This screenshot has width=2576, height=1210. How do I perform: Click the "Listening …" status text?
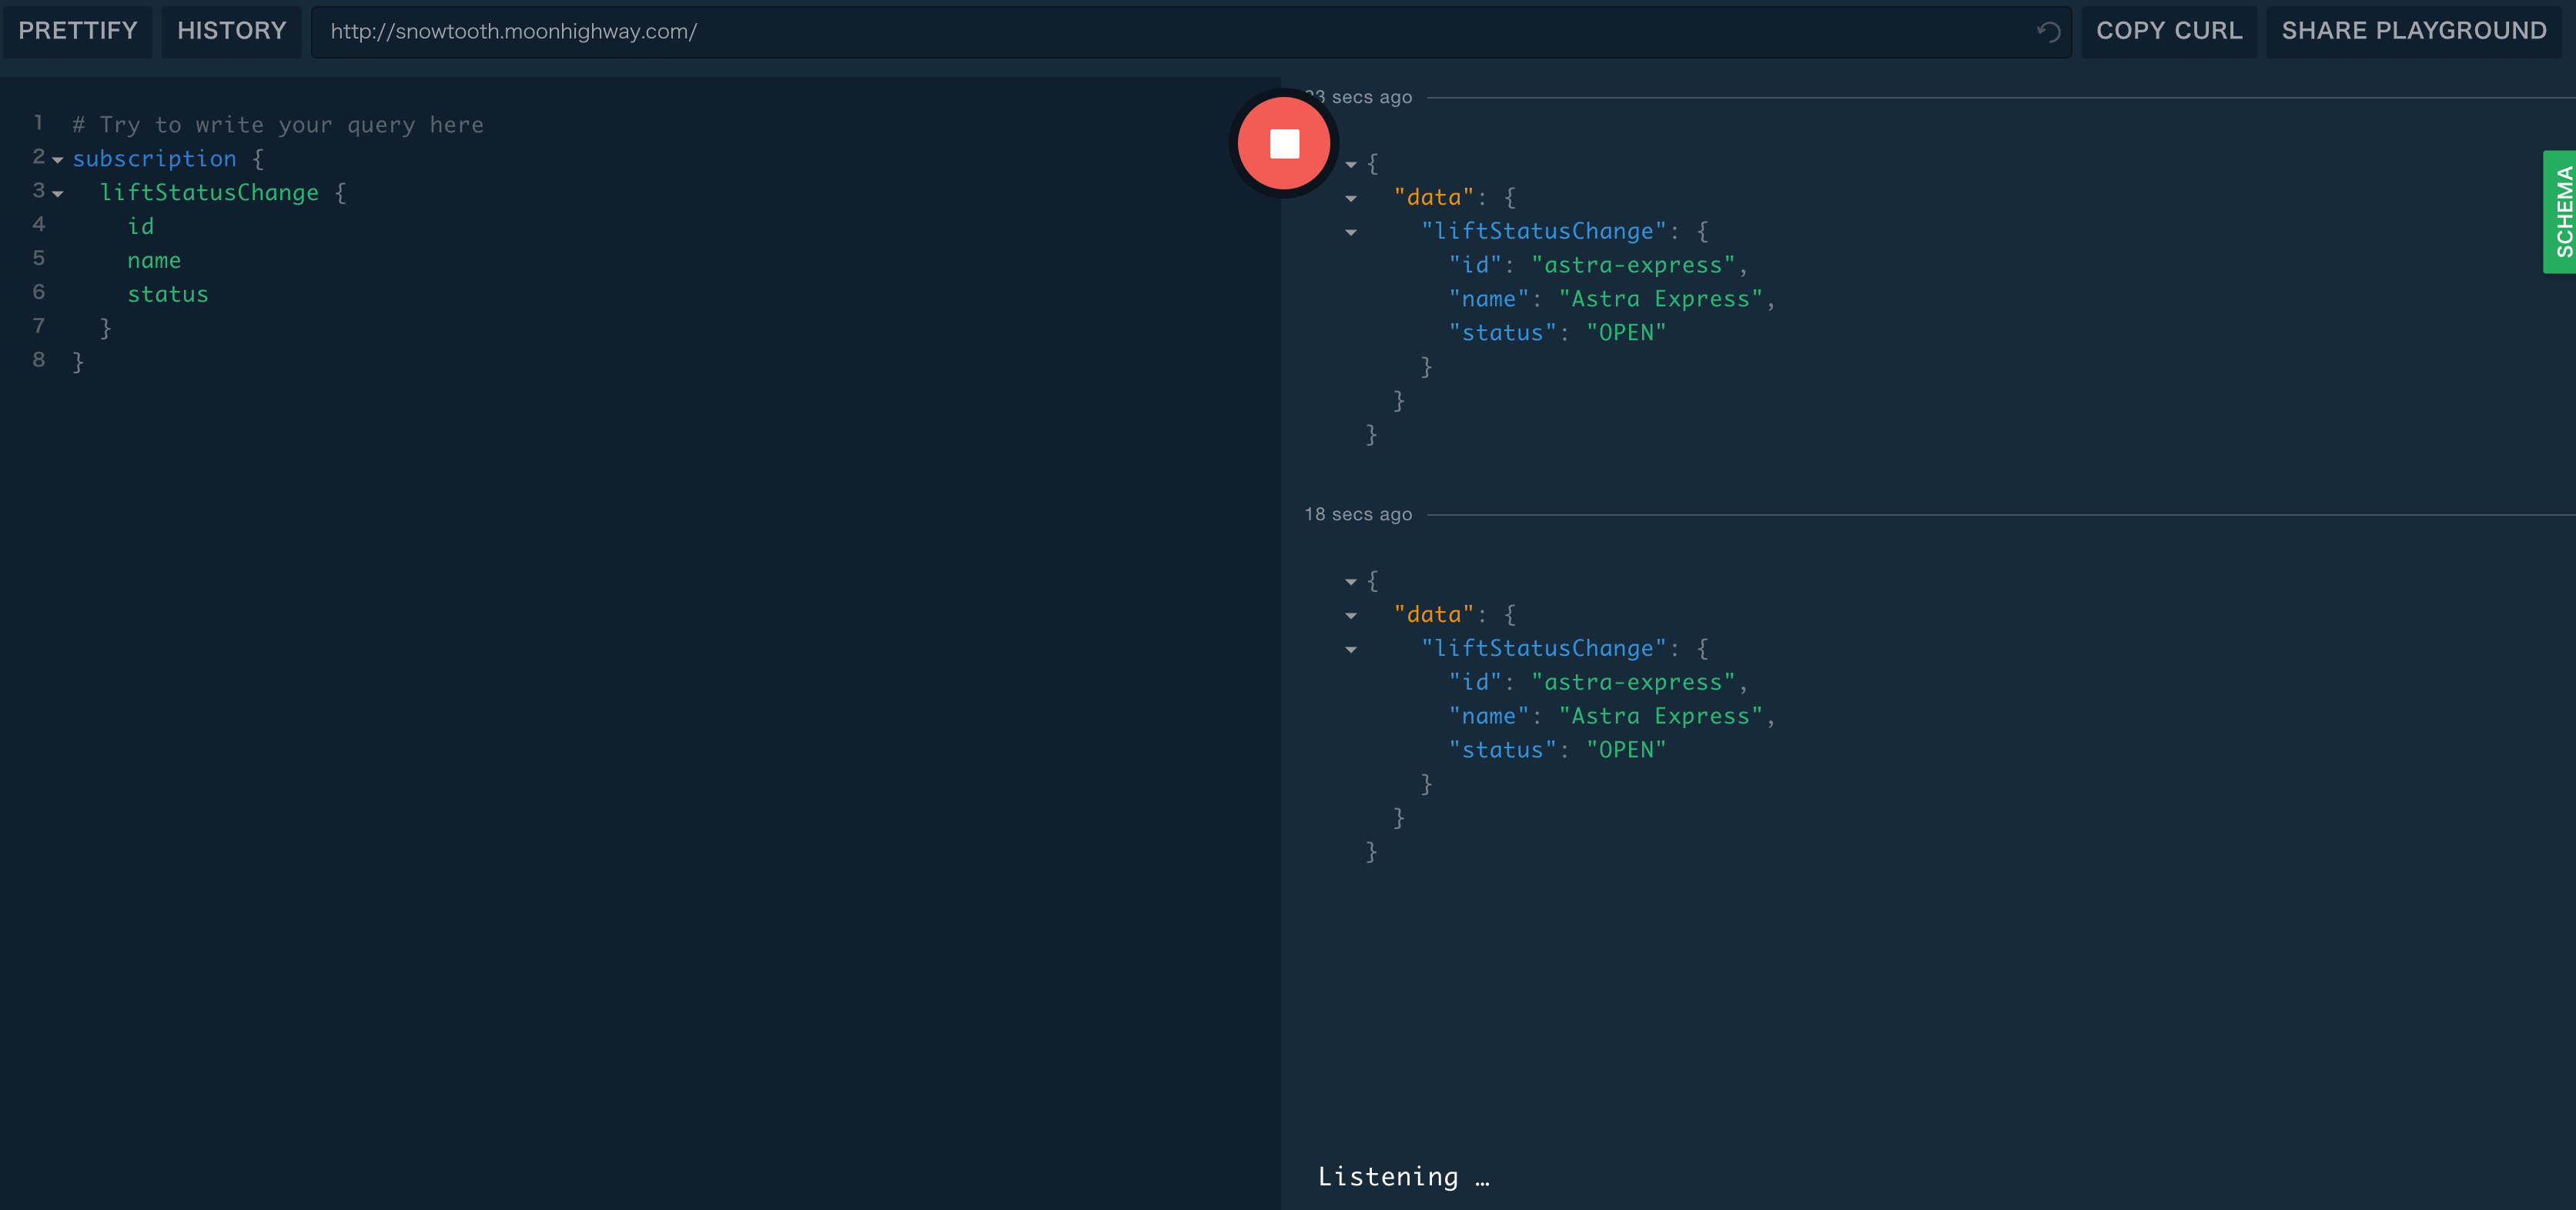coord(1402,1176)
